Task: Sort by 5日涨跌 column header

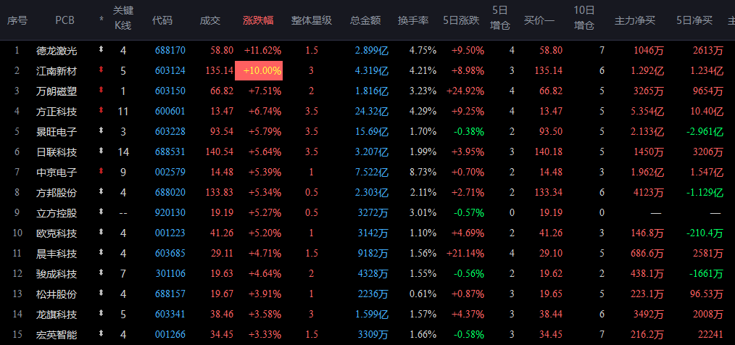Action: 461,20
